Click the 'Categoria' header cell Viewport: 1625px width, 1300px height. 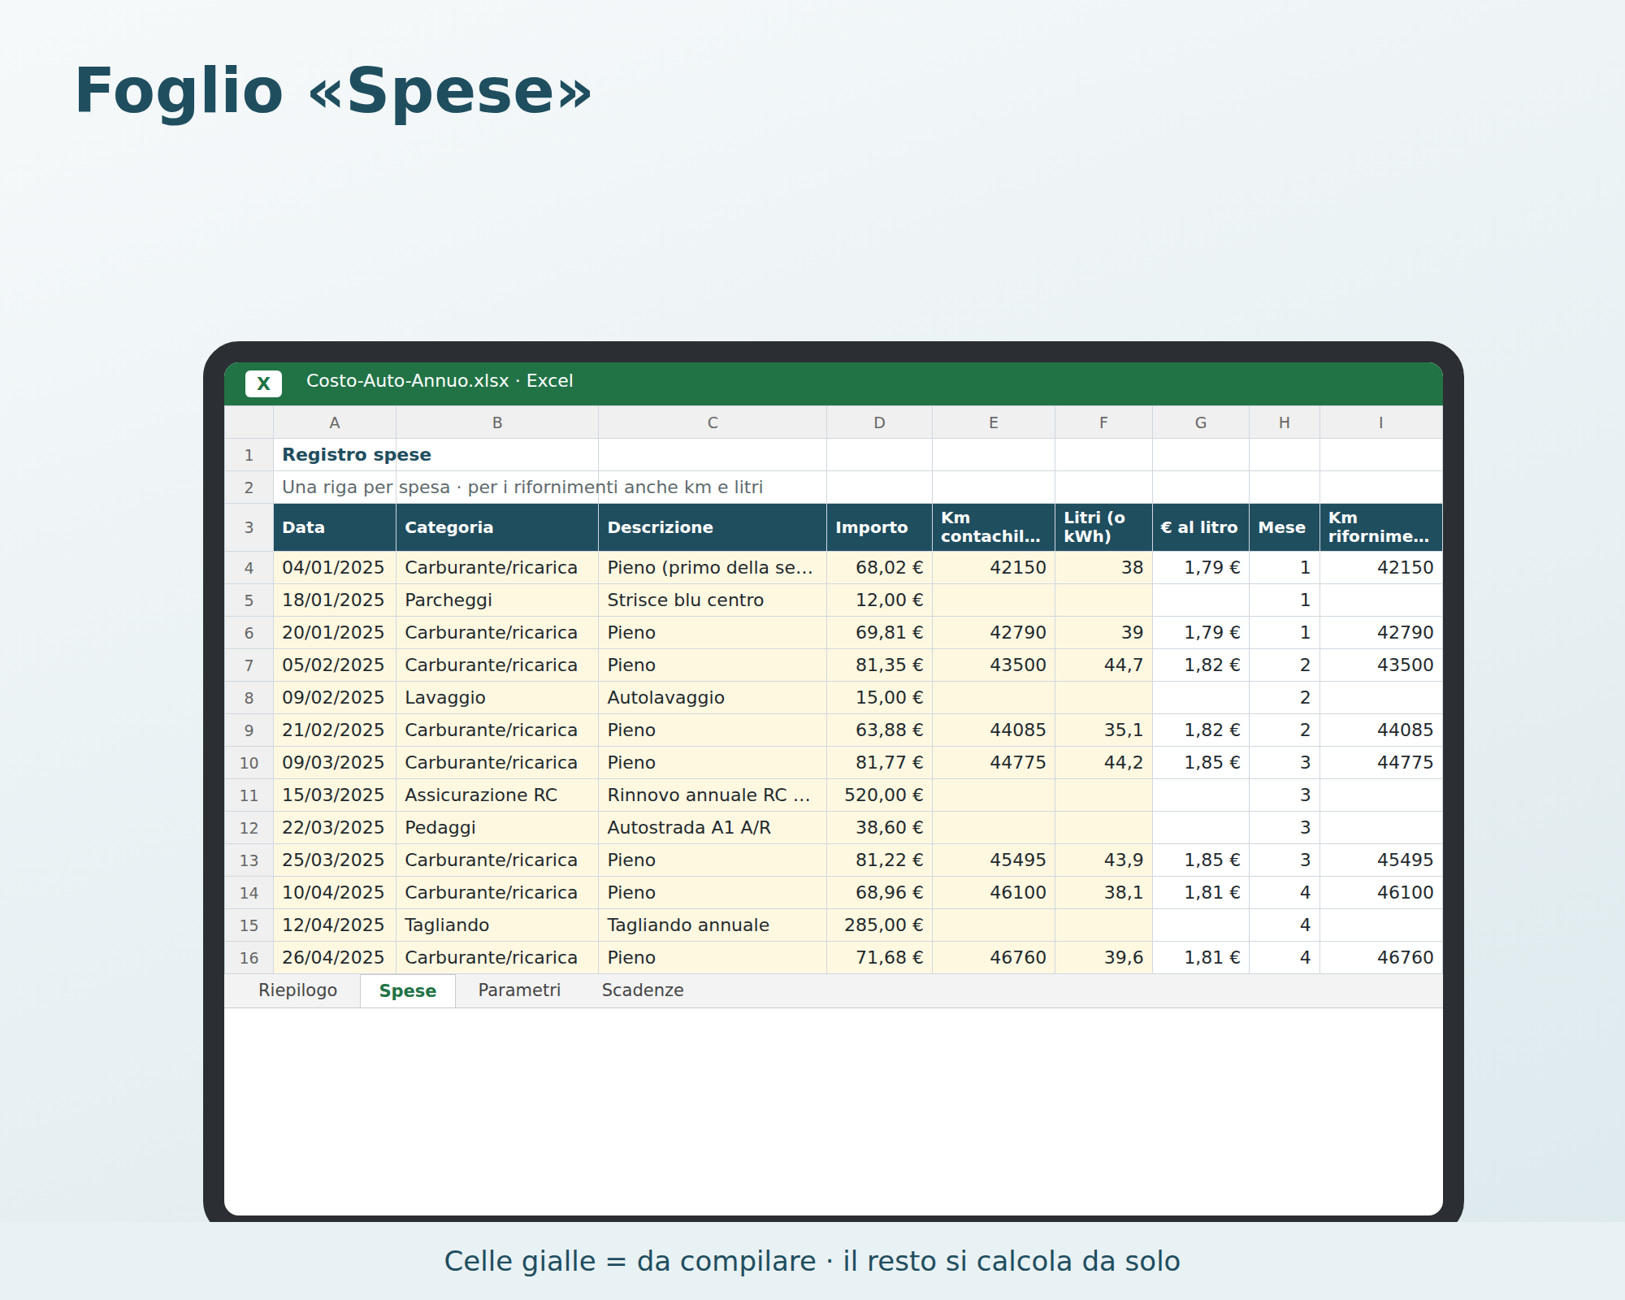[497, 527]
